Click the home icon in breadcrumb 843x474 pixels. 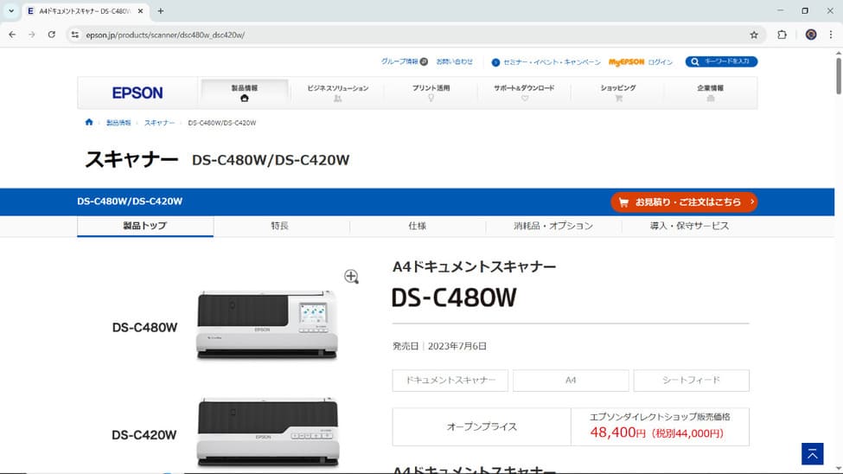pyautogui.click(x=89, y=123)
